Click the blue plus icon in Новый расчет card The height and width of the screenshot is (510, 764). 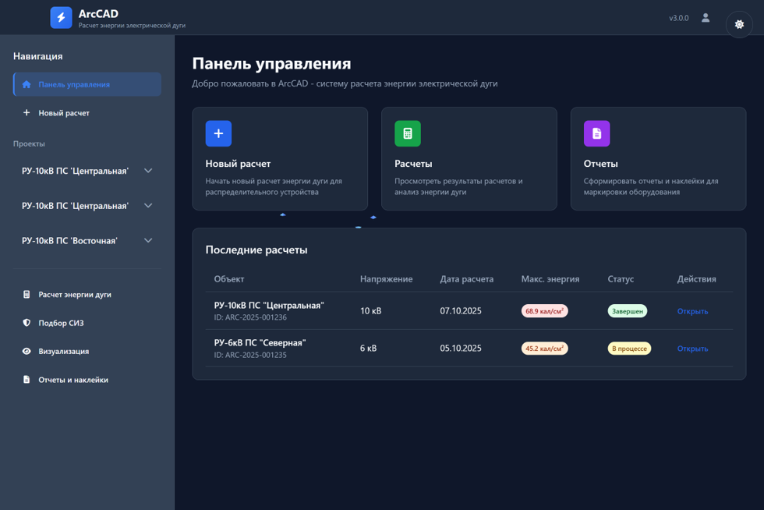coord(218,133)
